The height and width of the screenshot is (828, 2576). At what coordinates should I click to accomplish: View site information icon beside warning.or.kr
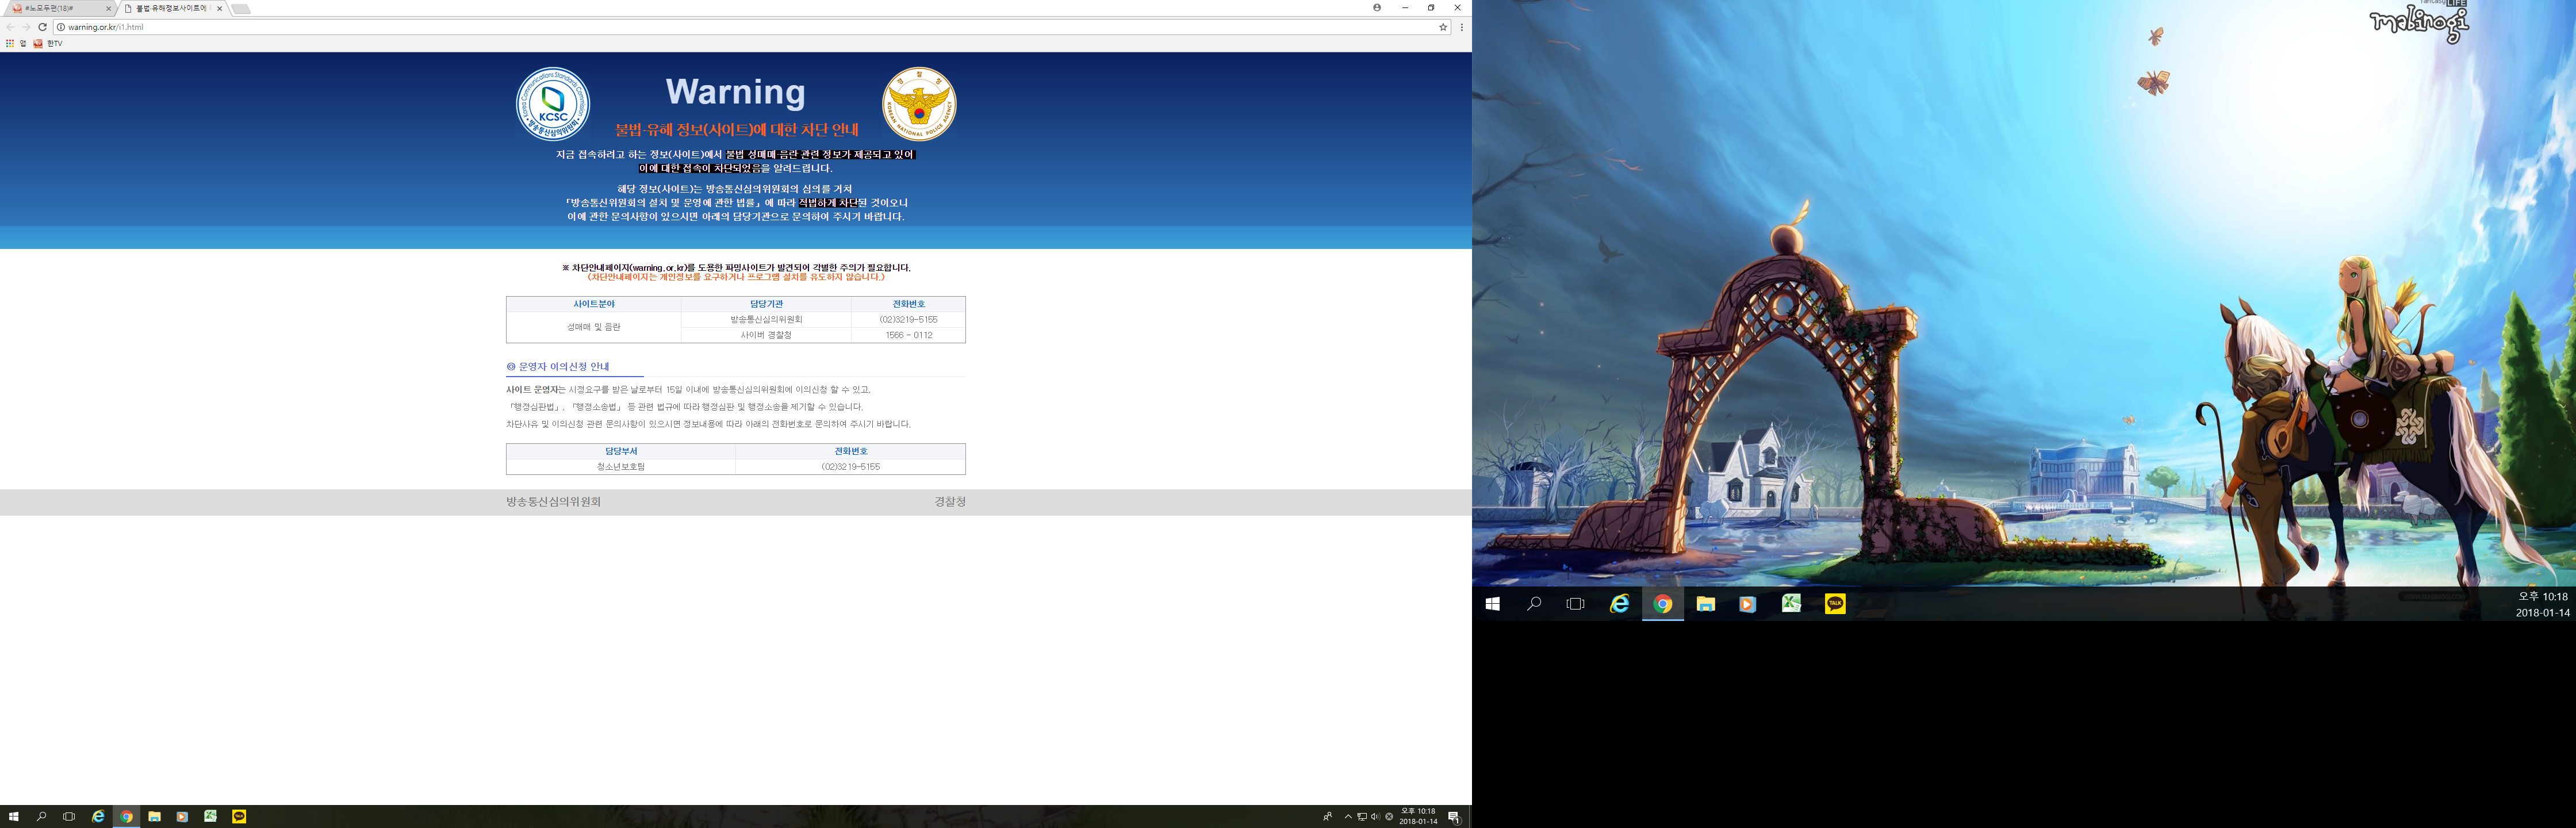tap(61, 27)
